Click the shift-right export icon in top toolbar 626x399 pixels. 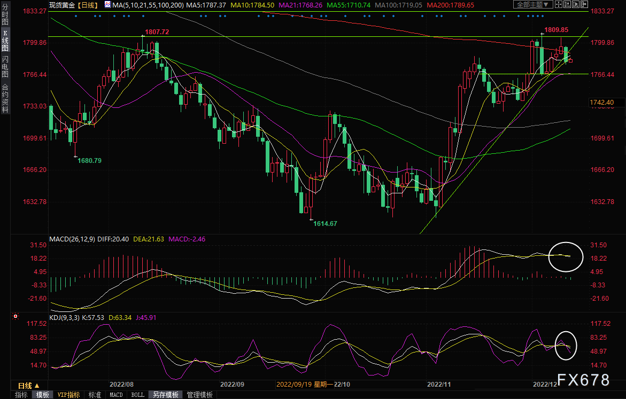584,4
